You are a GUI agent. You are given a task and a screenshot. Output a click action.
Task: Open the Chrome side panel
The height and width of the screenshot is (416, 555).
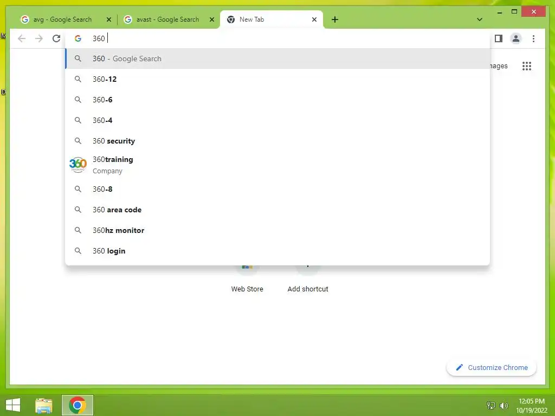pos(499,38)
